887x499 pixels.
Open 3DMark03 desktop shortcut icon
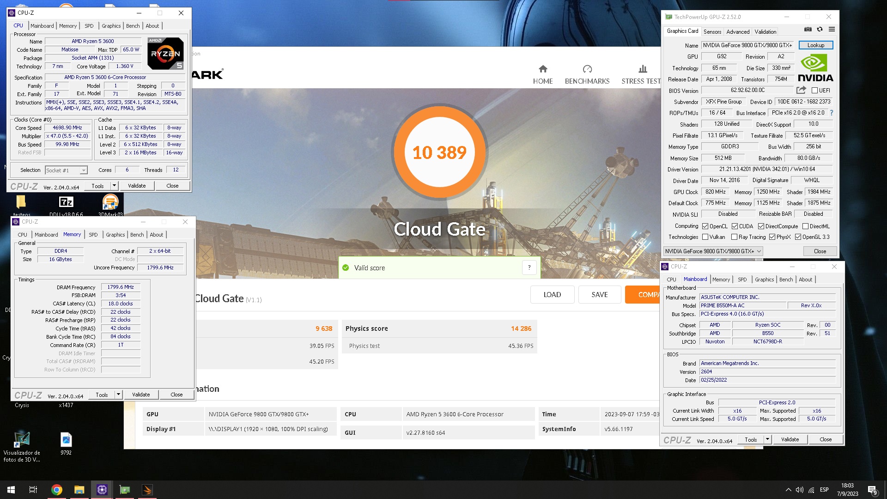(110, 202)
